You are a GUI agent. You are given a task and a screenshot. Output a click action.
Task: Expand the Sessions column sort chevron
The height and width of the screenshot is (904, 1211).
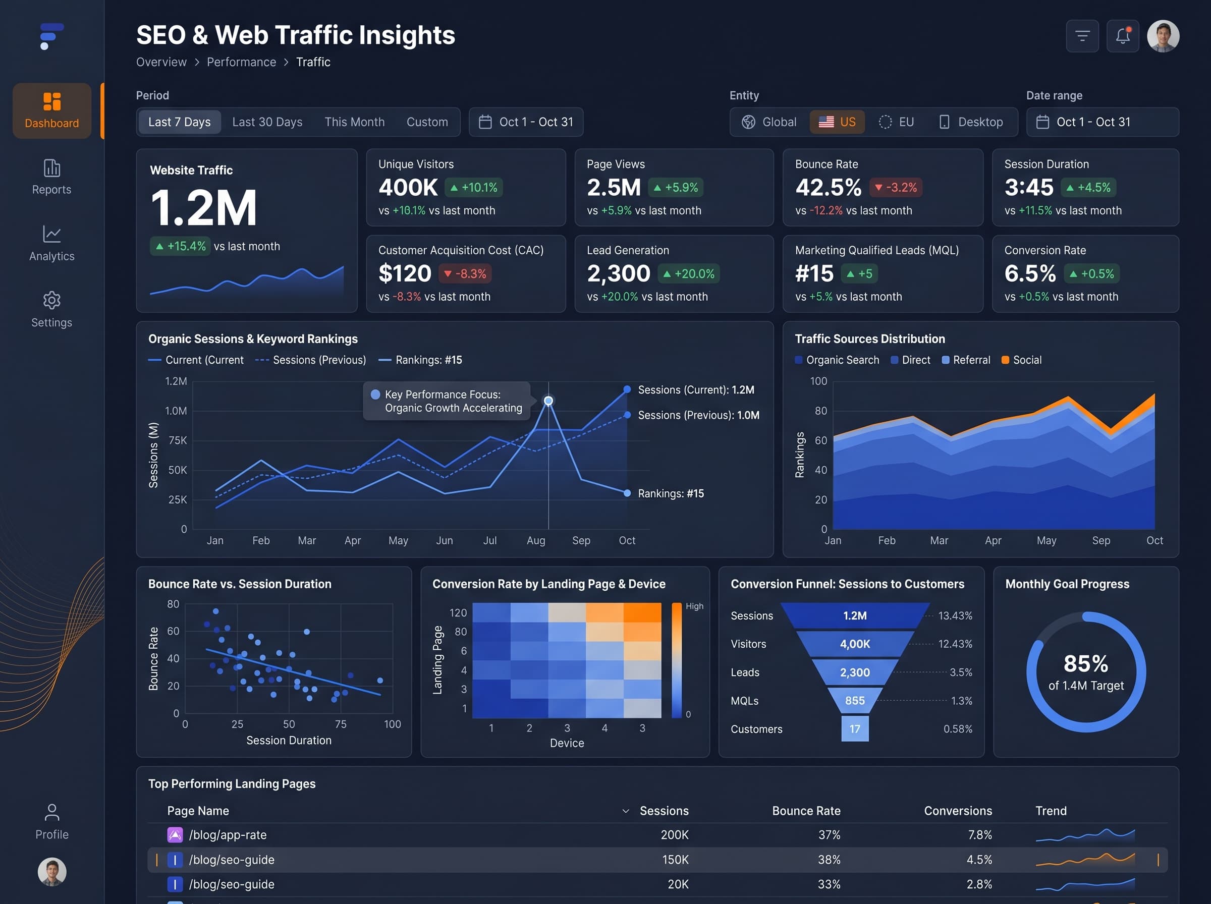(626, 811)
